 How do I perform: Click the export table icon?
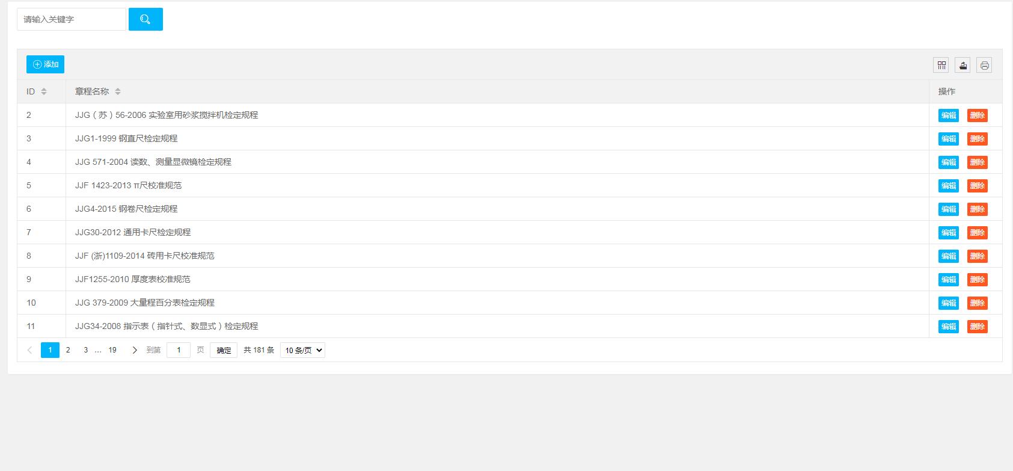point(963,65)
